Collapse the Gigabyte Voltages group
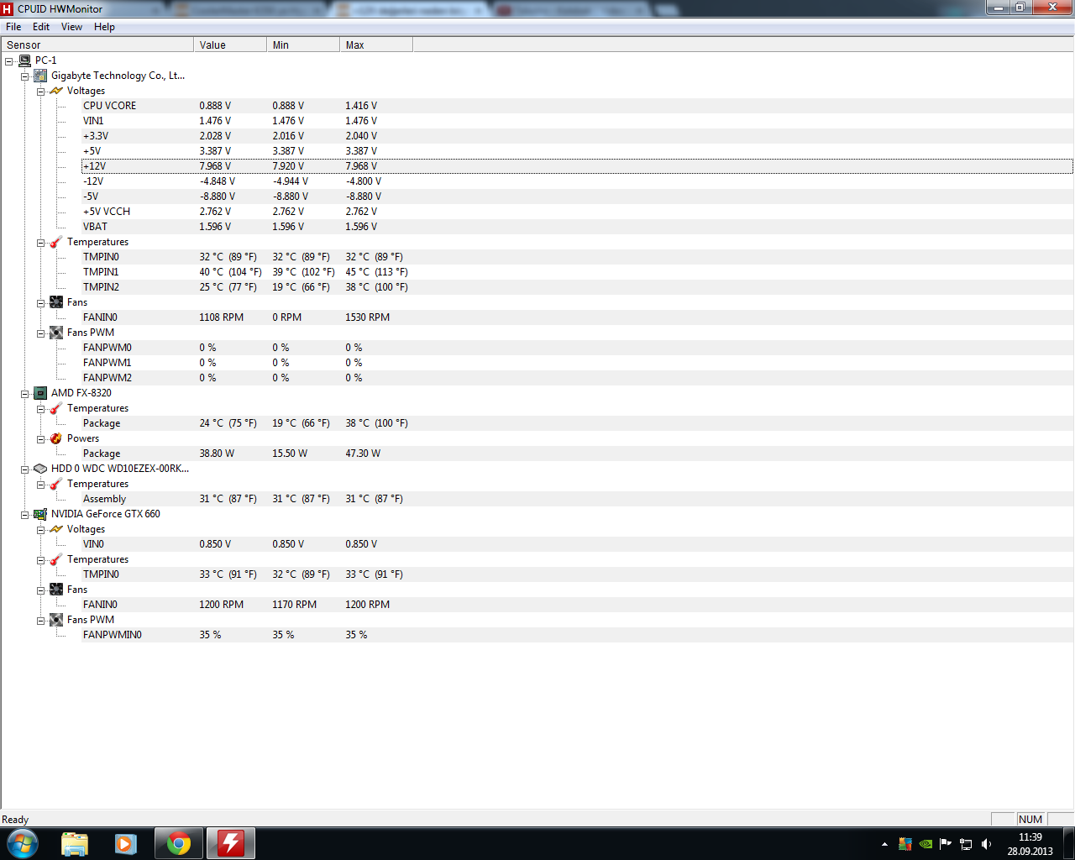 click(40, 92)
